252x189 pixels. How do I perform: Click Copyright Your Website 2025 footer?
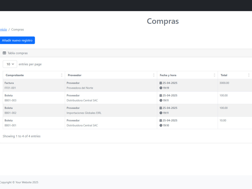pyautogui.click(x=19, y=182)
